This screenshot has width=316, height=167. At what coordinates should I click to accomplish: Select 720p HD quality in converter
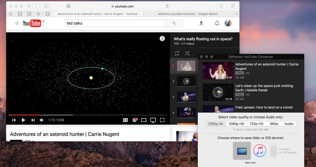[x=256, y=124]
